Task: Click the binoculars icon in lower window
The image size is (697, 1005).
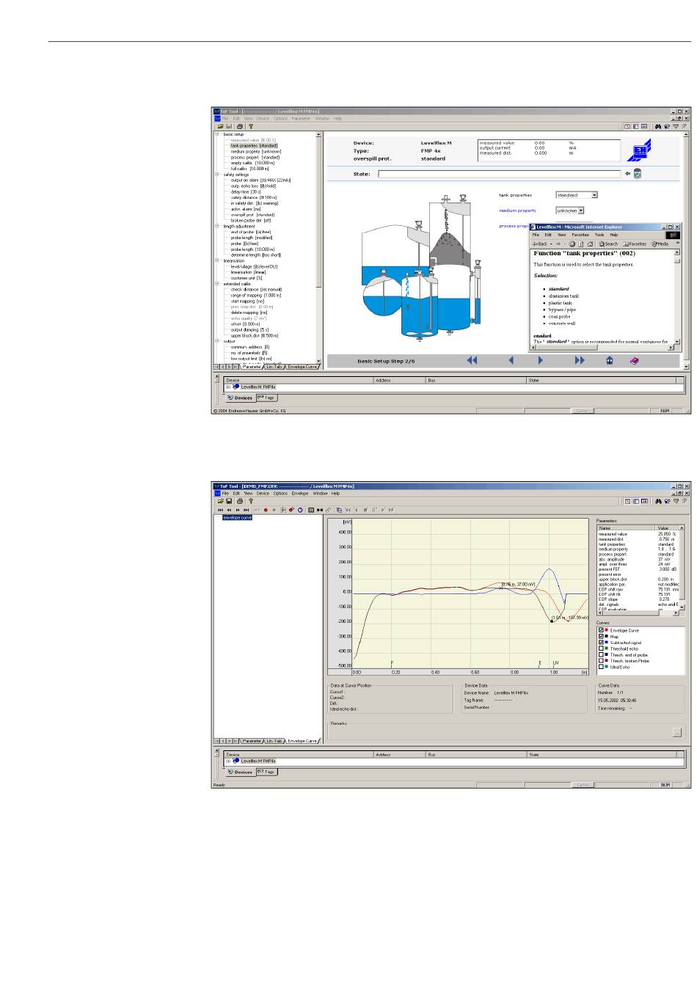Action: [658, 501]
